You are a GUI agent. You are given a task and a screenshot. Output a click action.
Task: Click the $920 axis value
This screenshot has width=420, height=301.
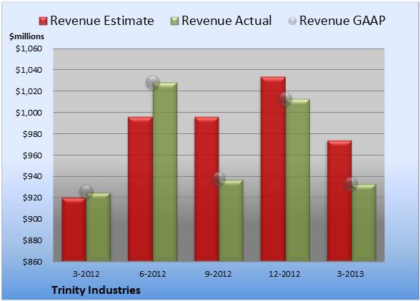(x=32, y=198)
